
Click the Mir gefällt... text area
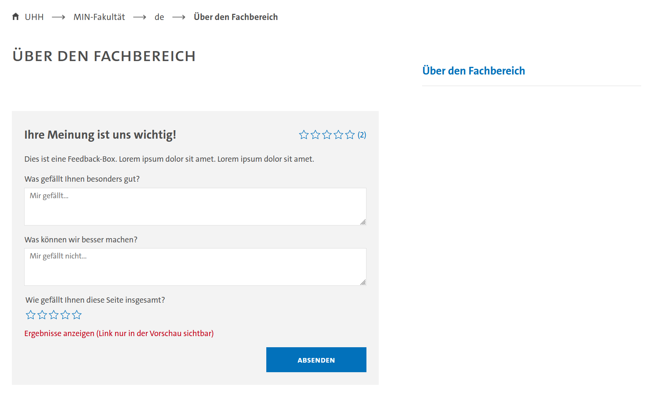(195, 207)
